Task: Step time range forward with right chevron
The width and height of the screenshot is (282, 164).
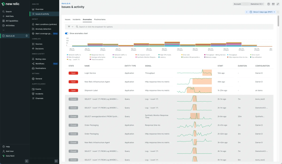Action: pos(278,12)
